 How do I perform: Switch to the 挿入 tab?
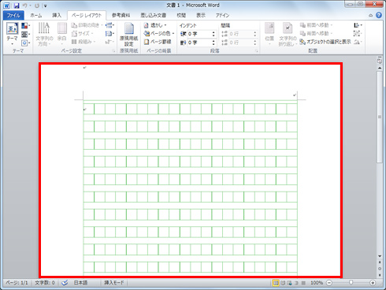click(x=57, y=16)
